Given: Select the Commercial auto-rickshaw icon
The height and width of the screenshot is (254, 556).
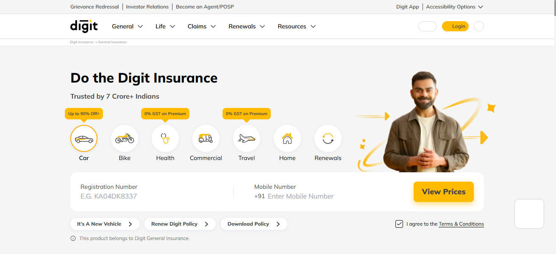Looking at the screenshot, I should click(206, 138).
